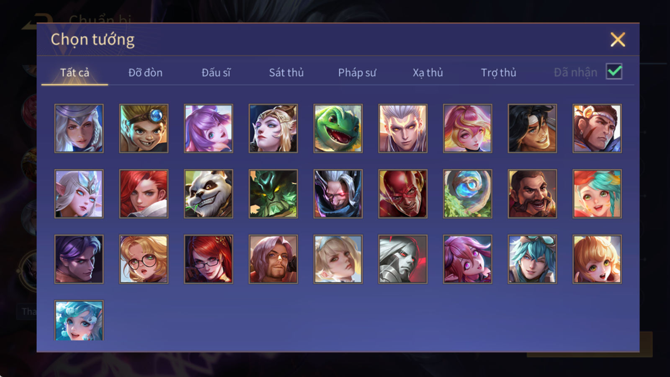
Task: Pick the blue-haired girl portrait in last row
Action: click(79, 320)
